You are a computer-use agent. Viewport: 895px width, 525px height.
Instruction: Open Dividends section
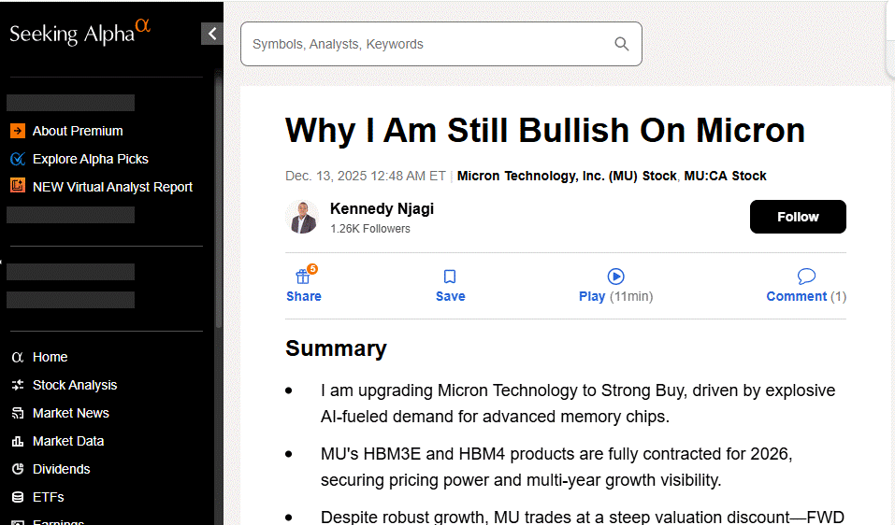(61, 469)
